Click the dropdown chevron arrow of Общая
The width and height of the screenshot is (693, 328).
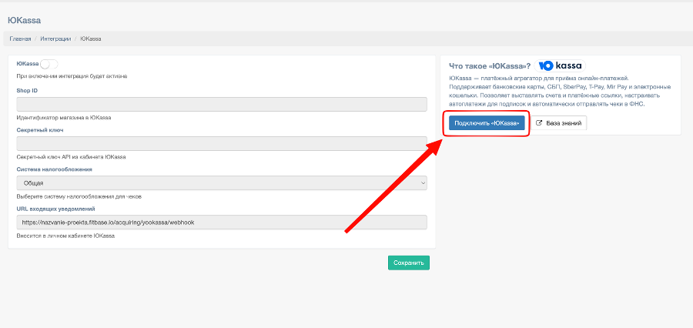pyautogui.click(x=423, y=183)
